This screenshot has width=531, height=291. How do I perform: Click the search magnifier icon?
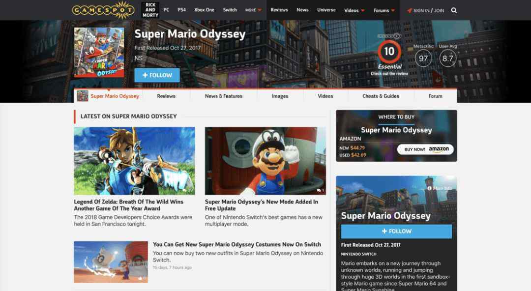(454, 10)
